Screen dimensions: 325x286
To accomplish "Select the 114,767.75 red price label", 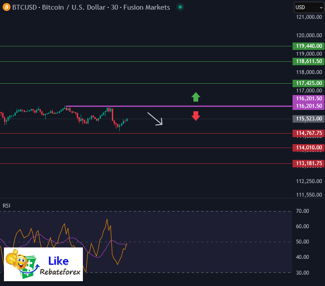I will point(308,133).
